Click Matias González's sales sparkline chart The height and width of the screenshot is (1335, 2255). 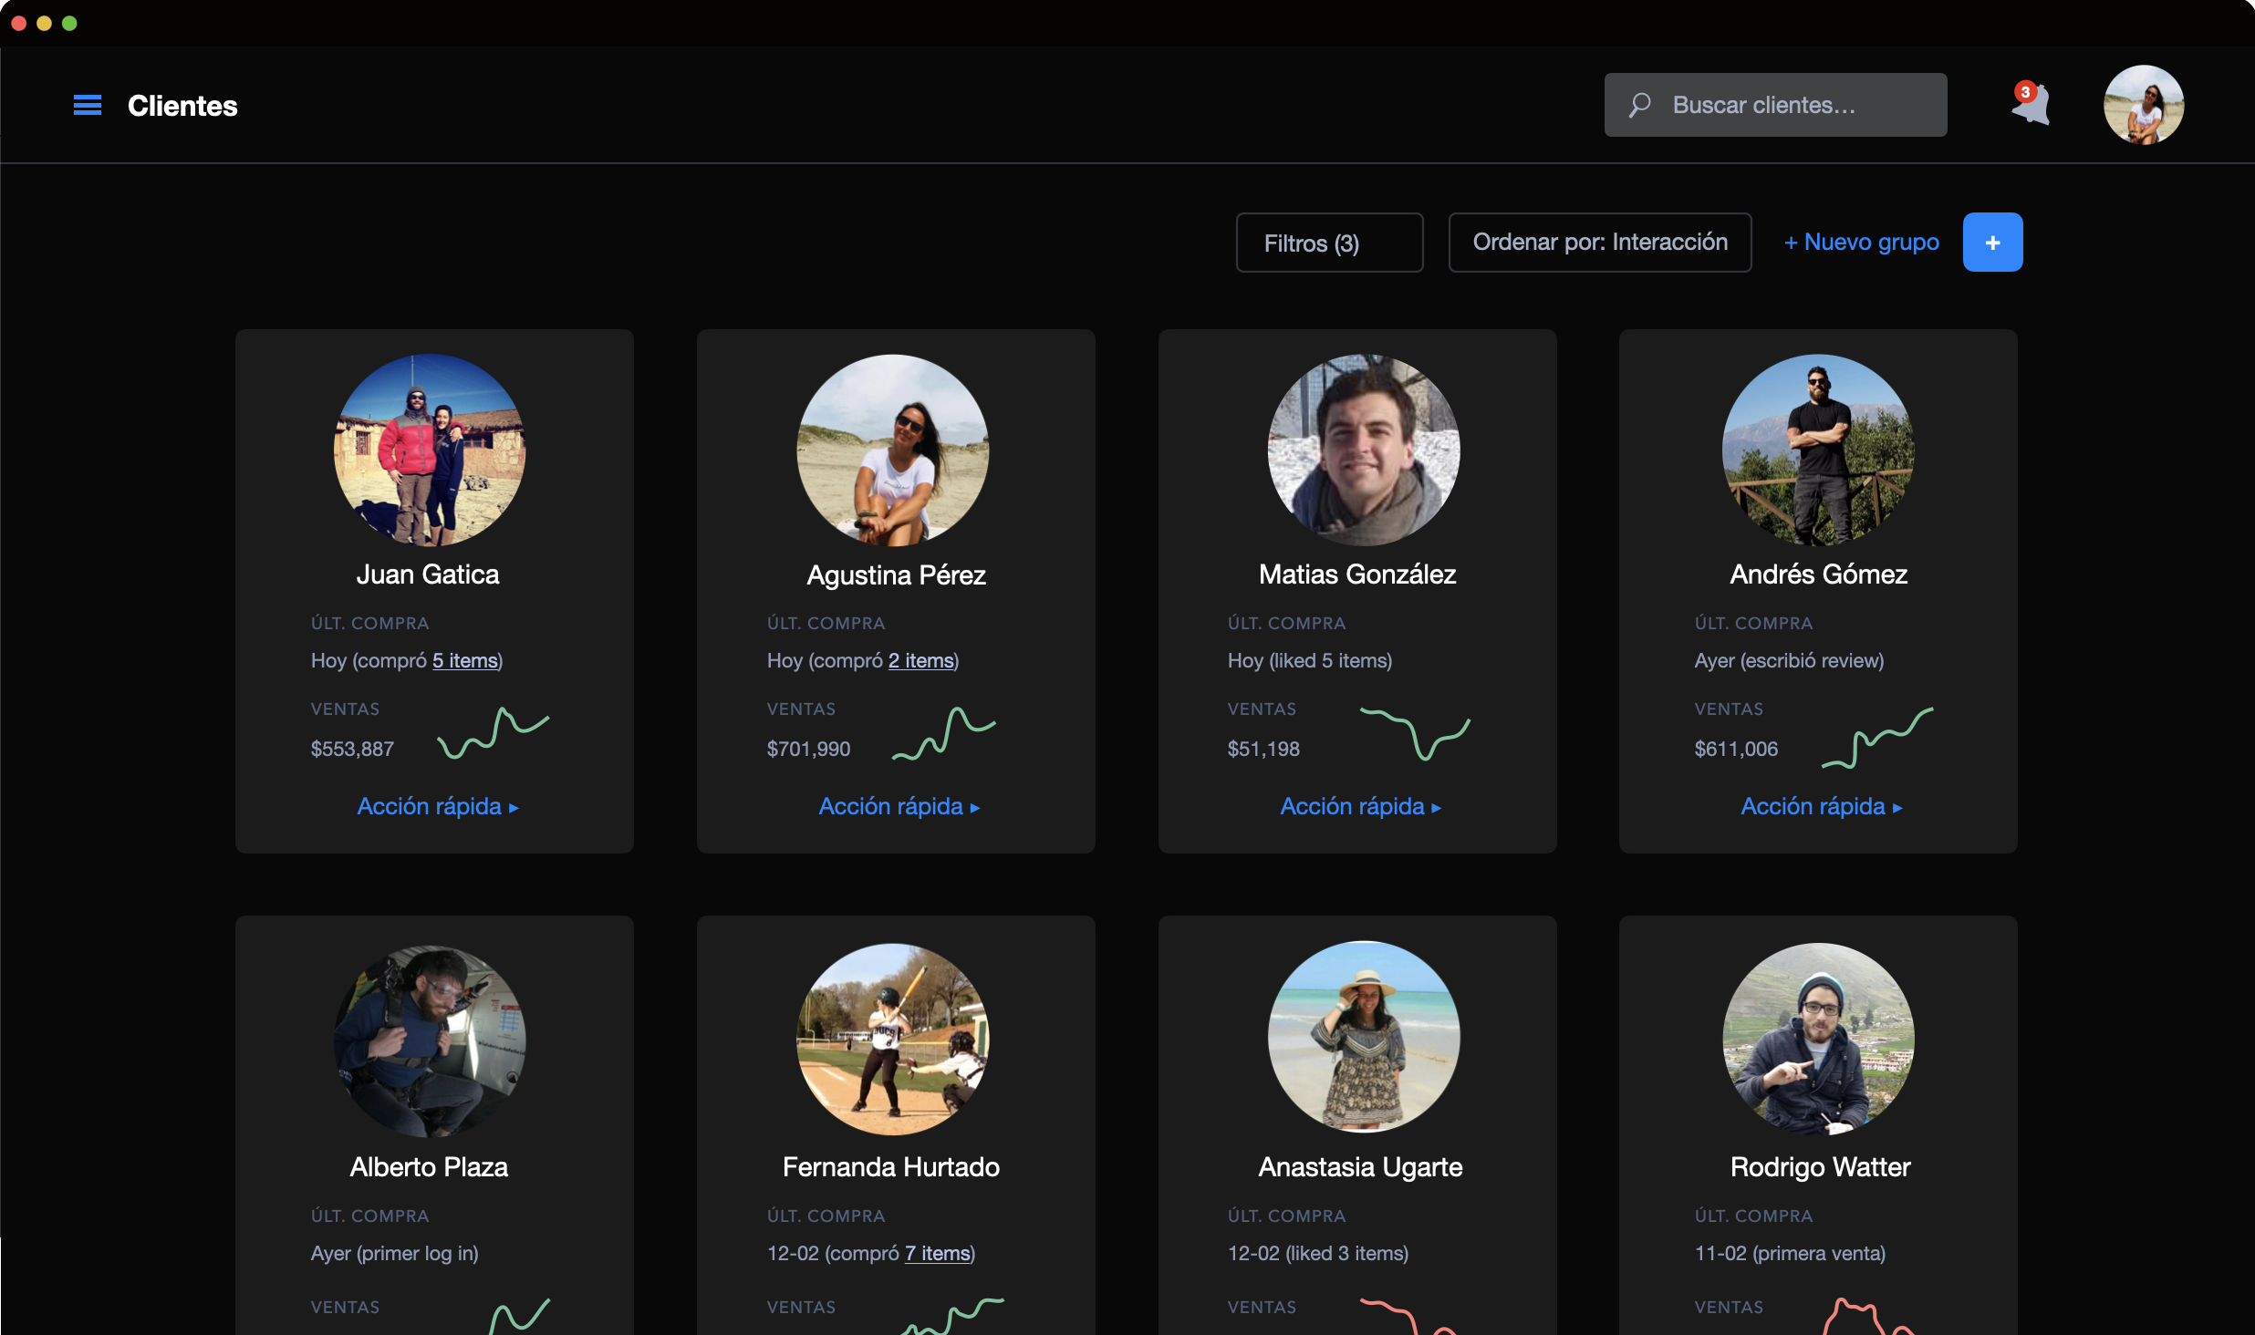tap(1415, 733)
